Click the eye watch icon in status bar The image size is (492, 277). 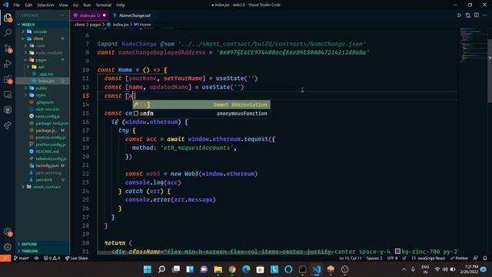36,259
